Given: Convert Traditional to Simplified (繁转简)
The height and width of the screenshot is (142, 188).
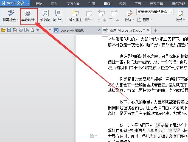Looking at the screenshot, I should pos(45,16).
